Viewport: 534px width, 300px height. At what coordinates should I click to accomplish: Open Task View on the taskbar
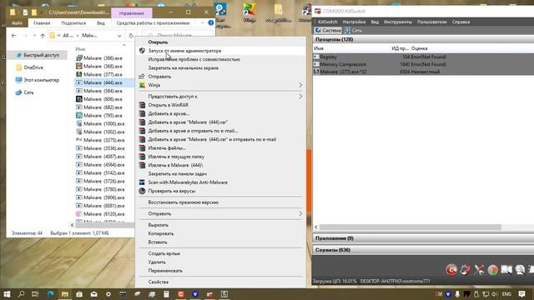tap(35, 294)
